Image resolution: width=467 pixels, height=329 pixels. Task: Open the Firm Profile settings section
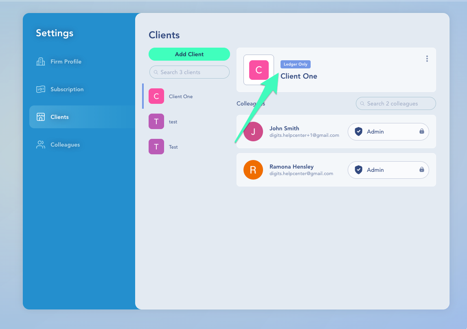(x=66, y=61)
